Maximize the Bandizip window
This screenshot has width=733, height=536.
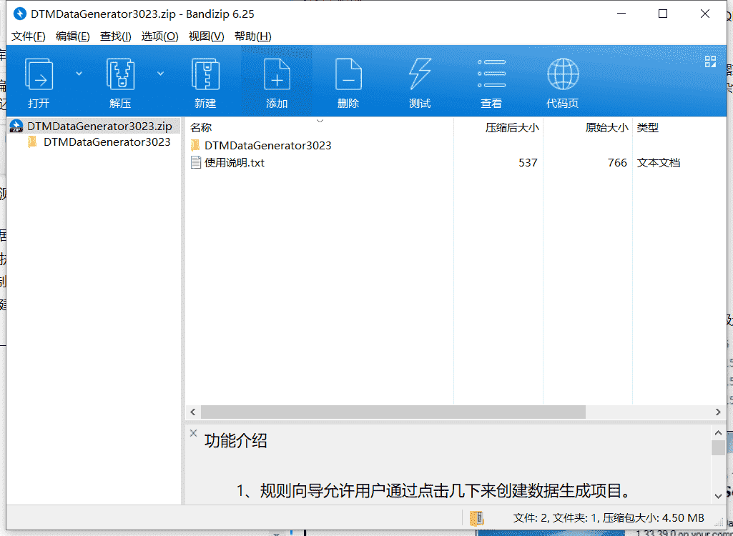pyautogui.click(x=663, y=14)
